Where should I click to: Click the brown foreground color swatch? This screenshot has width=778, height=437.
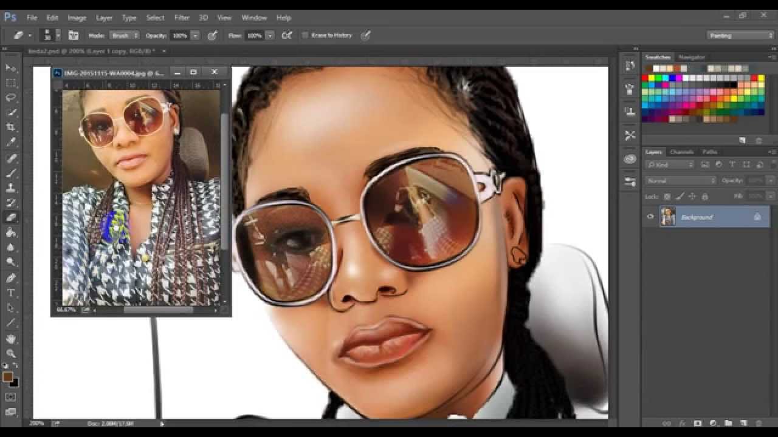[x=7, y=377]
